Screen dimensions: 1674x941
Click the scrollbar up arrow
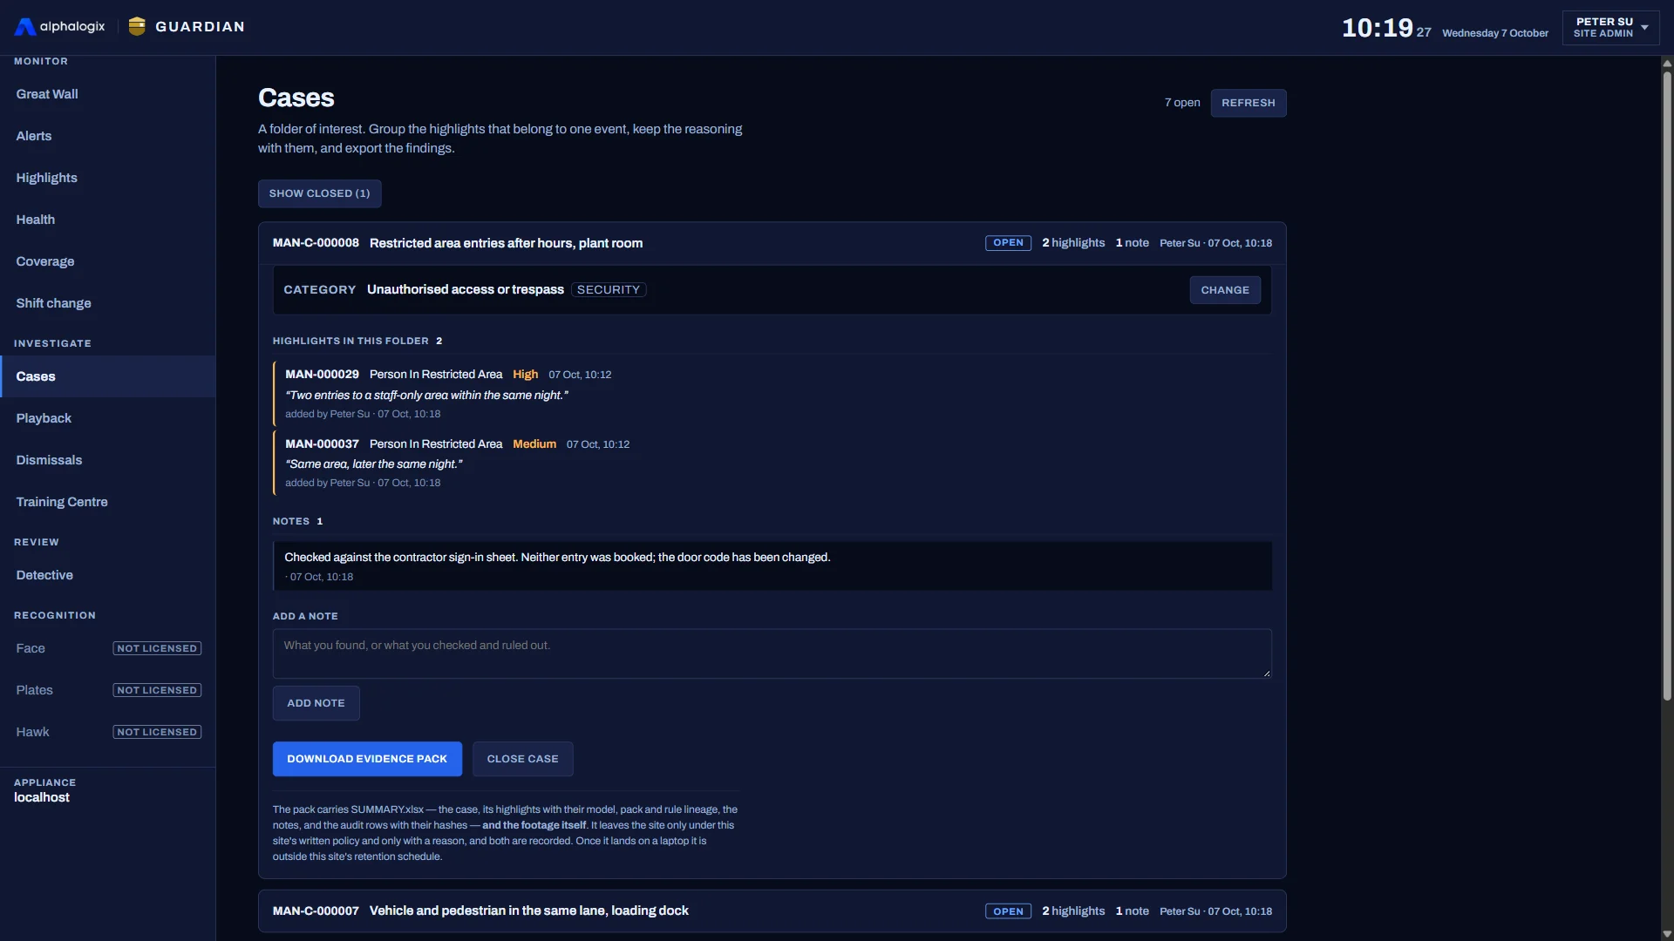click(x=1667, y=63)
